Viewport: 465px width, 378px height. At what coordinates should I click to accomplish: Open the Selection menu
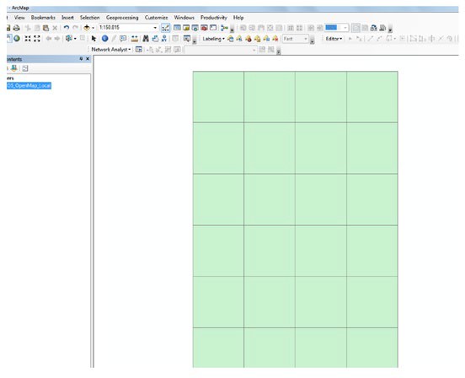[90, 18]
